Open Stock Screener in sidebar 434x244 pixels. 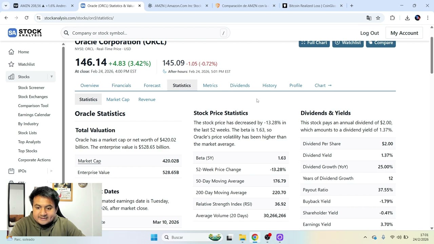click(x=31, y=88)
